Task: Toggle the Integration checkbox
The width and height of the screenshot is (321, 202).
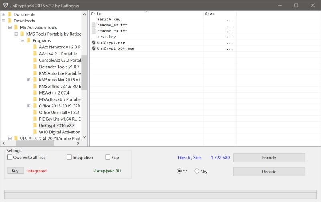Action: pyautogui.click(x=69, y=157)
